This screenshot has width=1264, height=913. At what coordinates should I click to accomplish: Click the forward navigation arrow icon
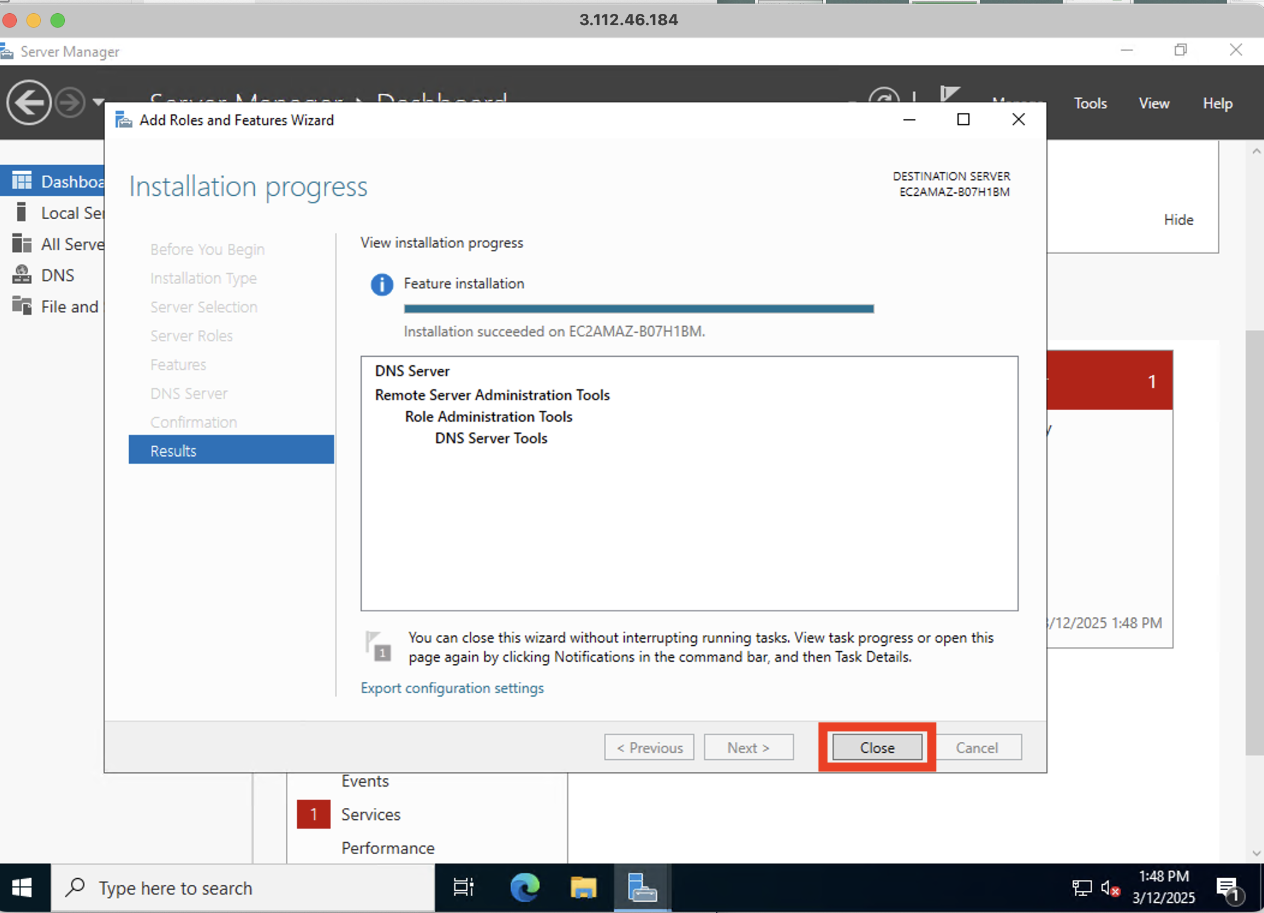[x=70, y=103]
